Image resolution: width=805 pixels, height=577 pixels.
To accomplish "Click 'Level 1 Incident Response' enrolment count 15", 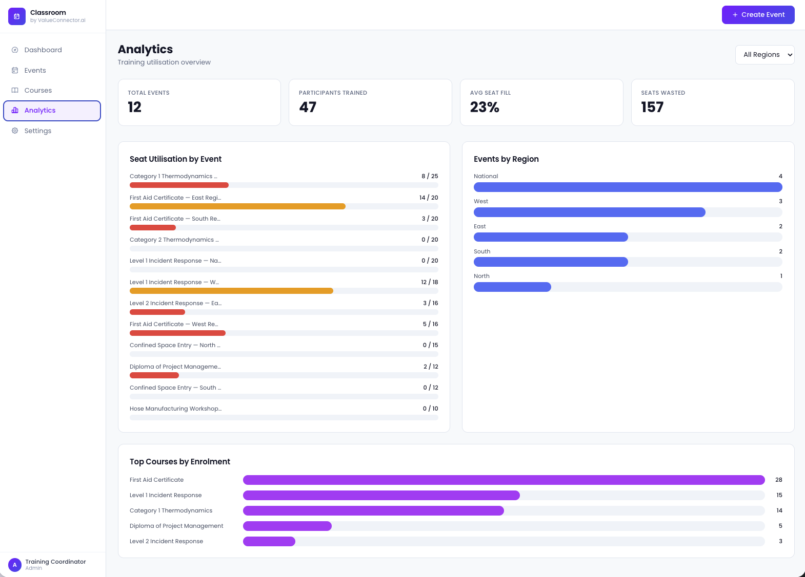I will click(x=779, y=495).
